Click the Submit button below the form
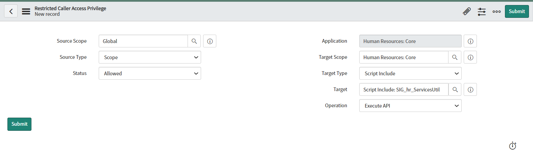Image resolution: width=533 pixels, height=160 pixels. click(19, 124)
